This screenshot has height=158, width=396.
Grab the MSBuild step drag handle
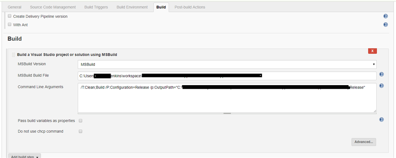pyautogui.click(x=14, y=55)
